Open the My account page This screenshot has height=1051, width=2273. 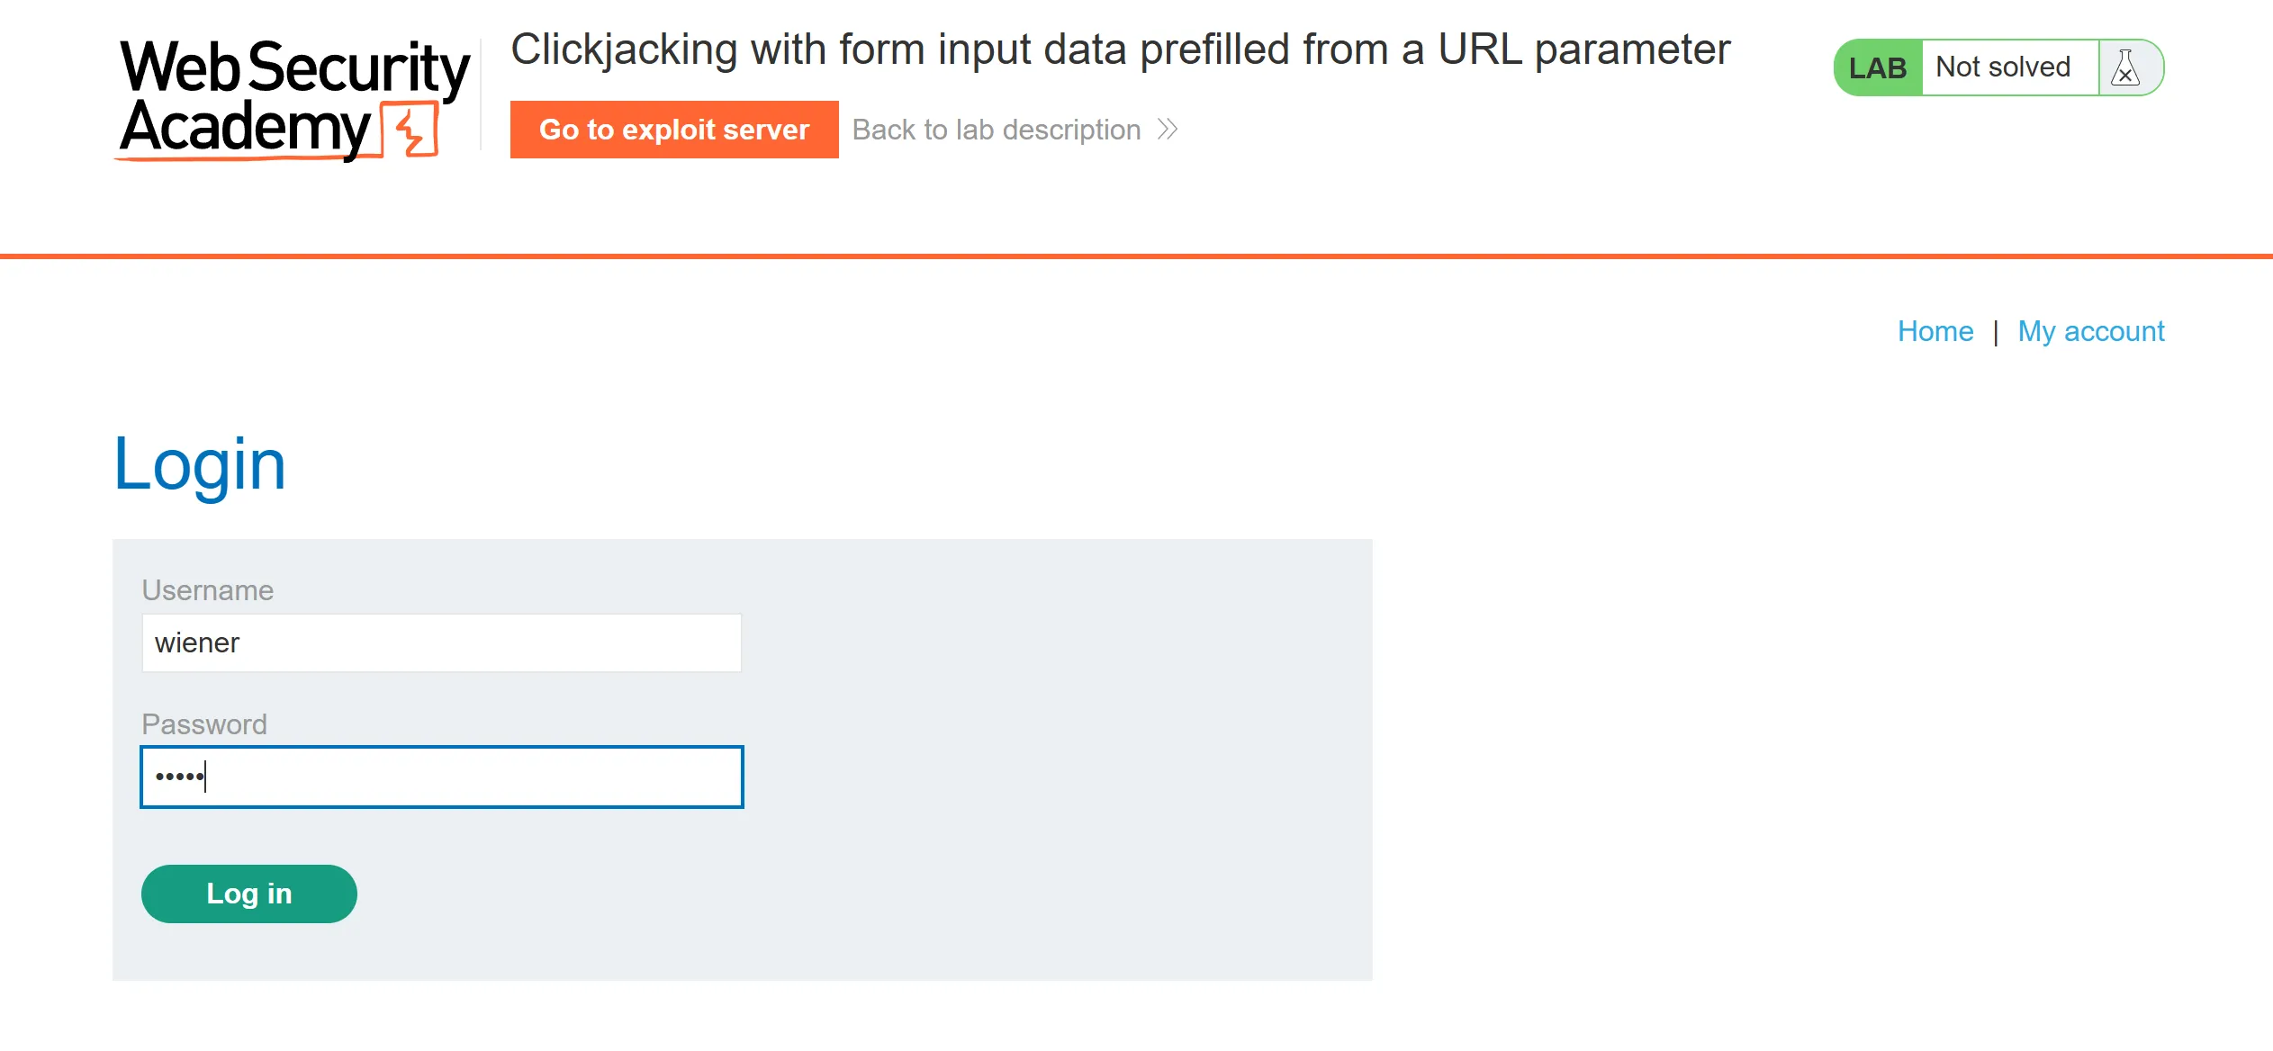(x=2090, y=331)
